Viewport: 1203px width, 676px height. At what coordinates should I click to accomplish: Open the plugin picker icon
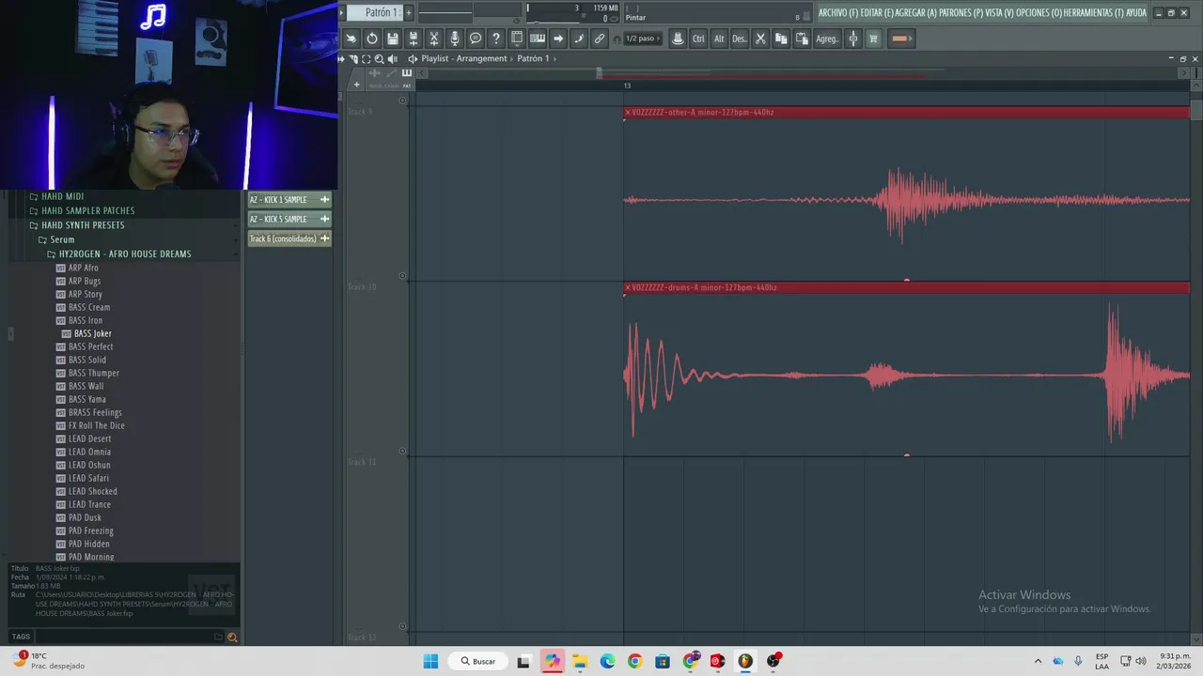tap(517, 38)
